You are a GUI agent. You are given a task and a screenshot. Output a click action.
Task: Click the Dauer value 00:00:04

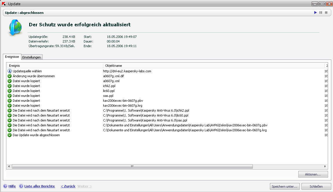pyautogui.click(x=113, y=41)
